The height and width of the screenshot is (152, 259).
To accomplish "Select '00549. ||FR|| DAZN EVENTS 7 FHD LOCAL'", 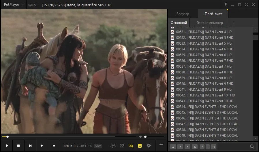I will tap(211, 136).
